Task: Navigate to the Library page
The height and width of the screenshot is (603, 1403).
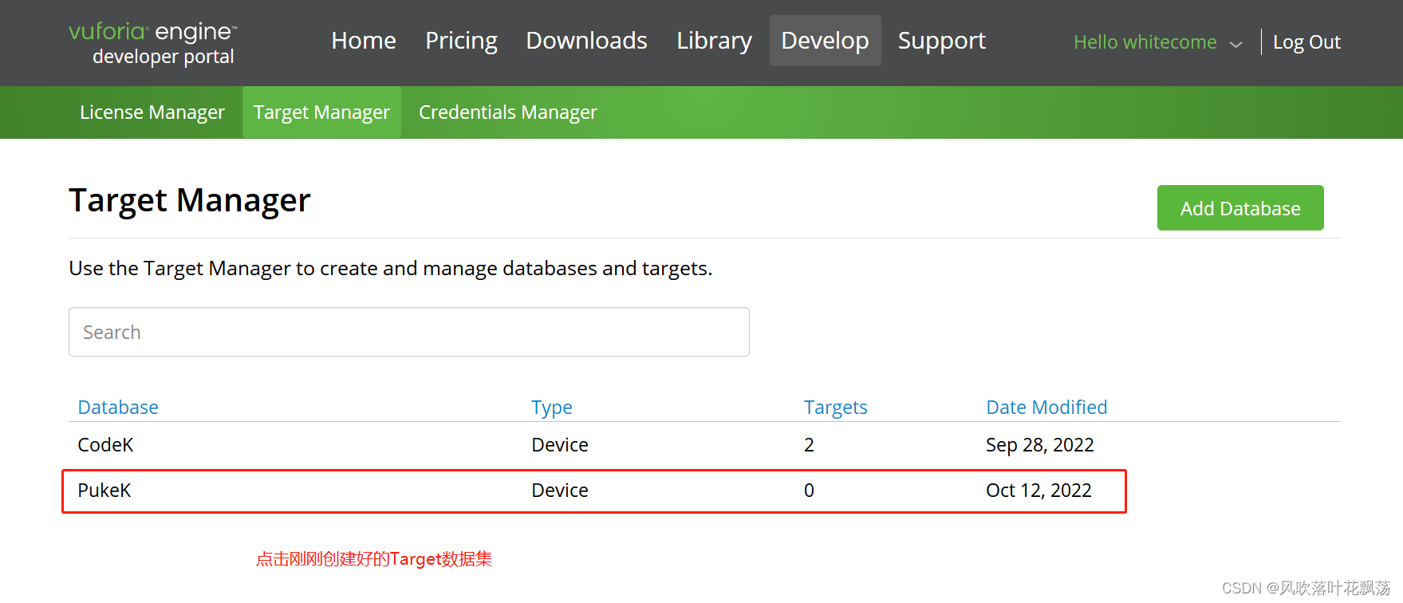Action: click(x=714, y=41)
